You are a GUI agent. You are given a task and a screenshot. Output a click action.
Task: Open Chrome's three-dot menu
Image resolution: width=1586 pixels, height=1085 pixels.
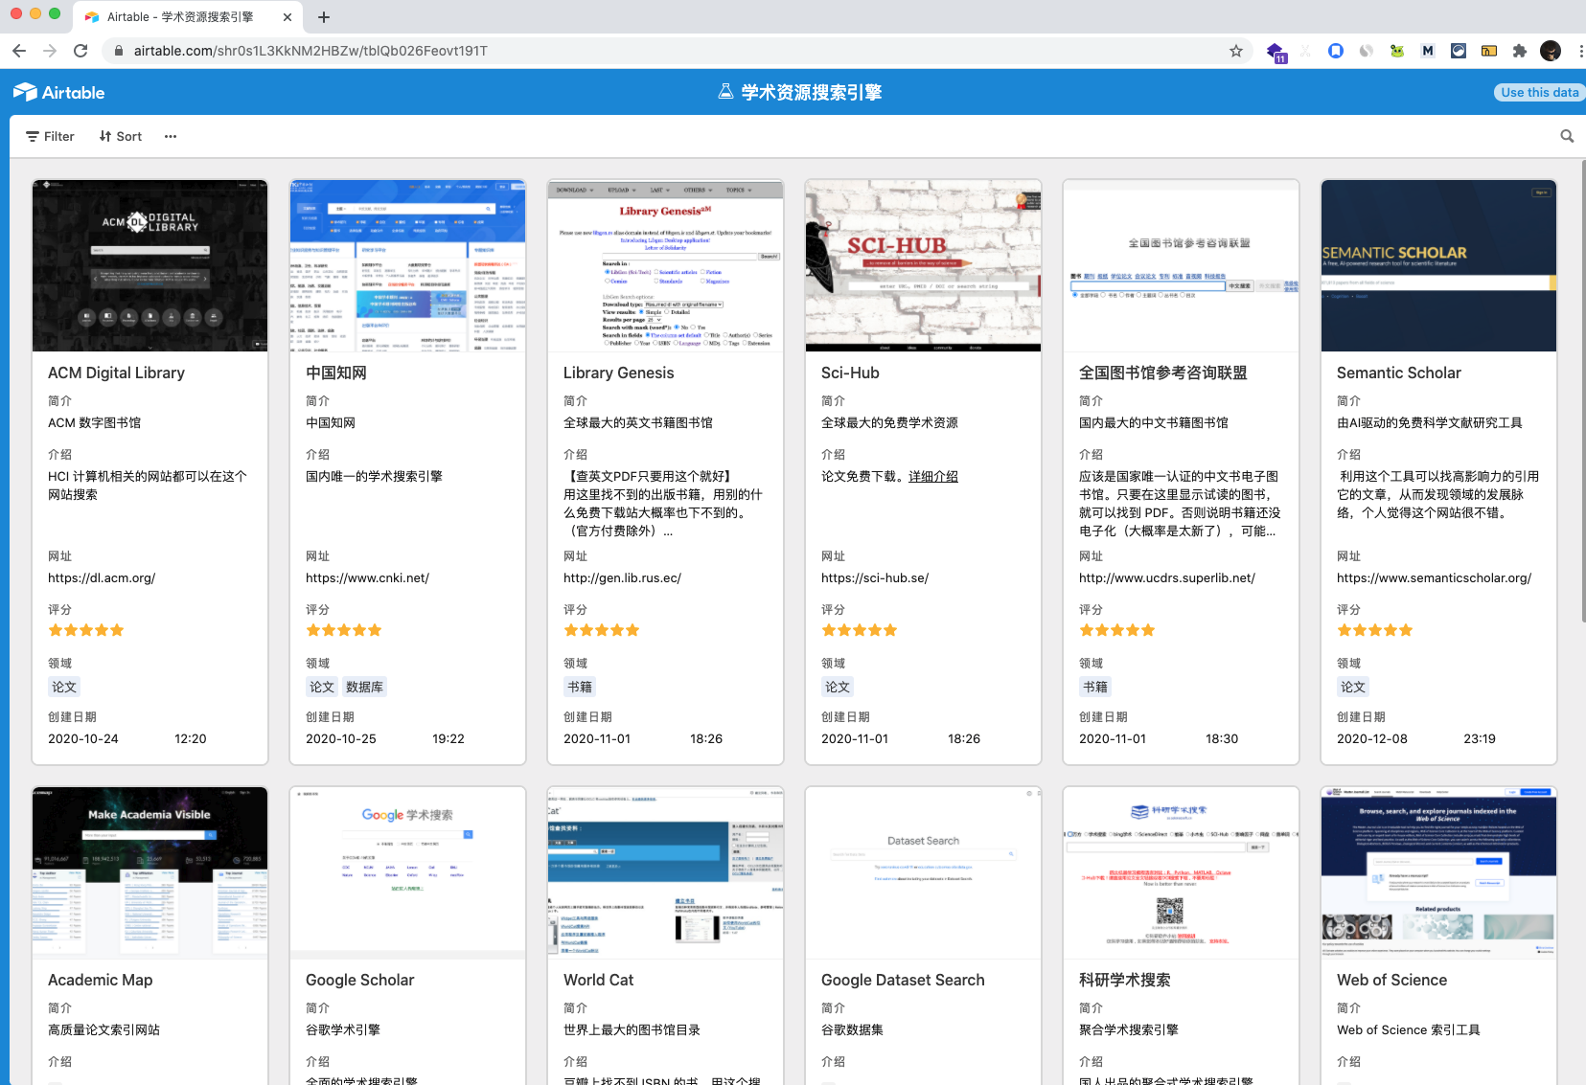click(1580, 51)
